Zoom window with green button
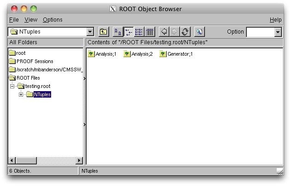 coord(34,9)
